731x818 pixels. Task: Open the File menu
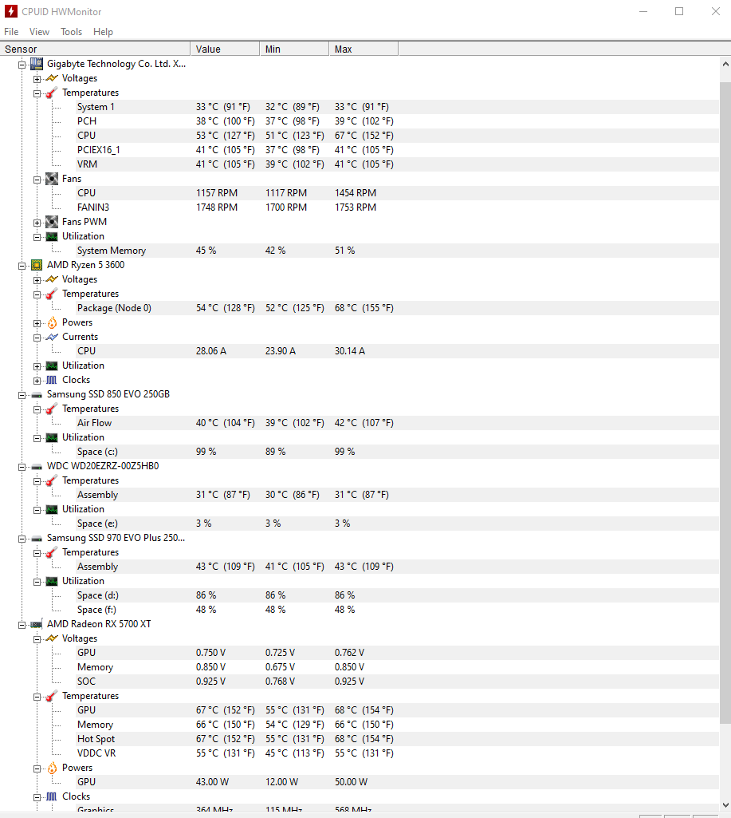point(11,32)
